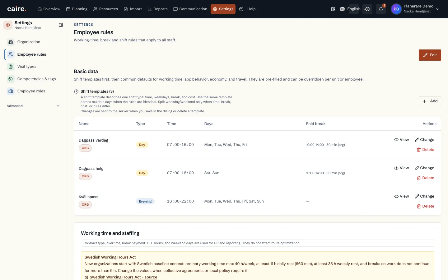The width and height of the screenshot is (448, 280).
Task: Click the clock icon next to Shift templates
Action: point(76,91)
